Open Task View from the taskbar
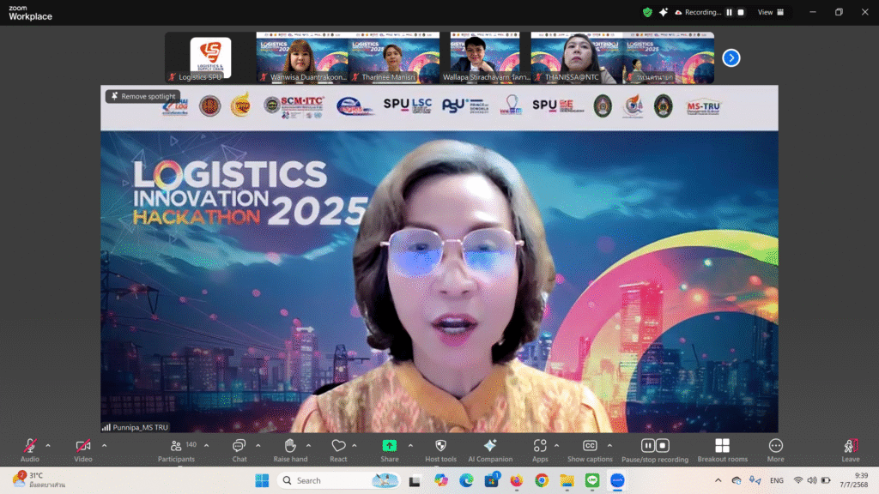The image size is (879, 494). pyautogui.click(x=415, y=480)
